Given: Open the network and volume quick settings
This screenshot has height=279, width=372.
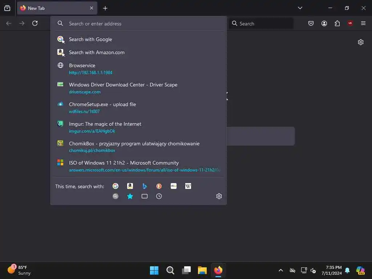Looking at the screenshot, I should pyautogui.click(x=308, y=270).
